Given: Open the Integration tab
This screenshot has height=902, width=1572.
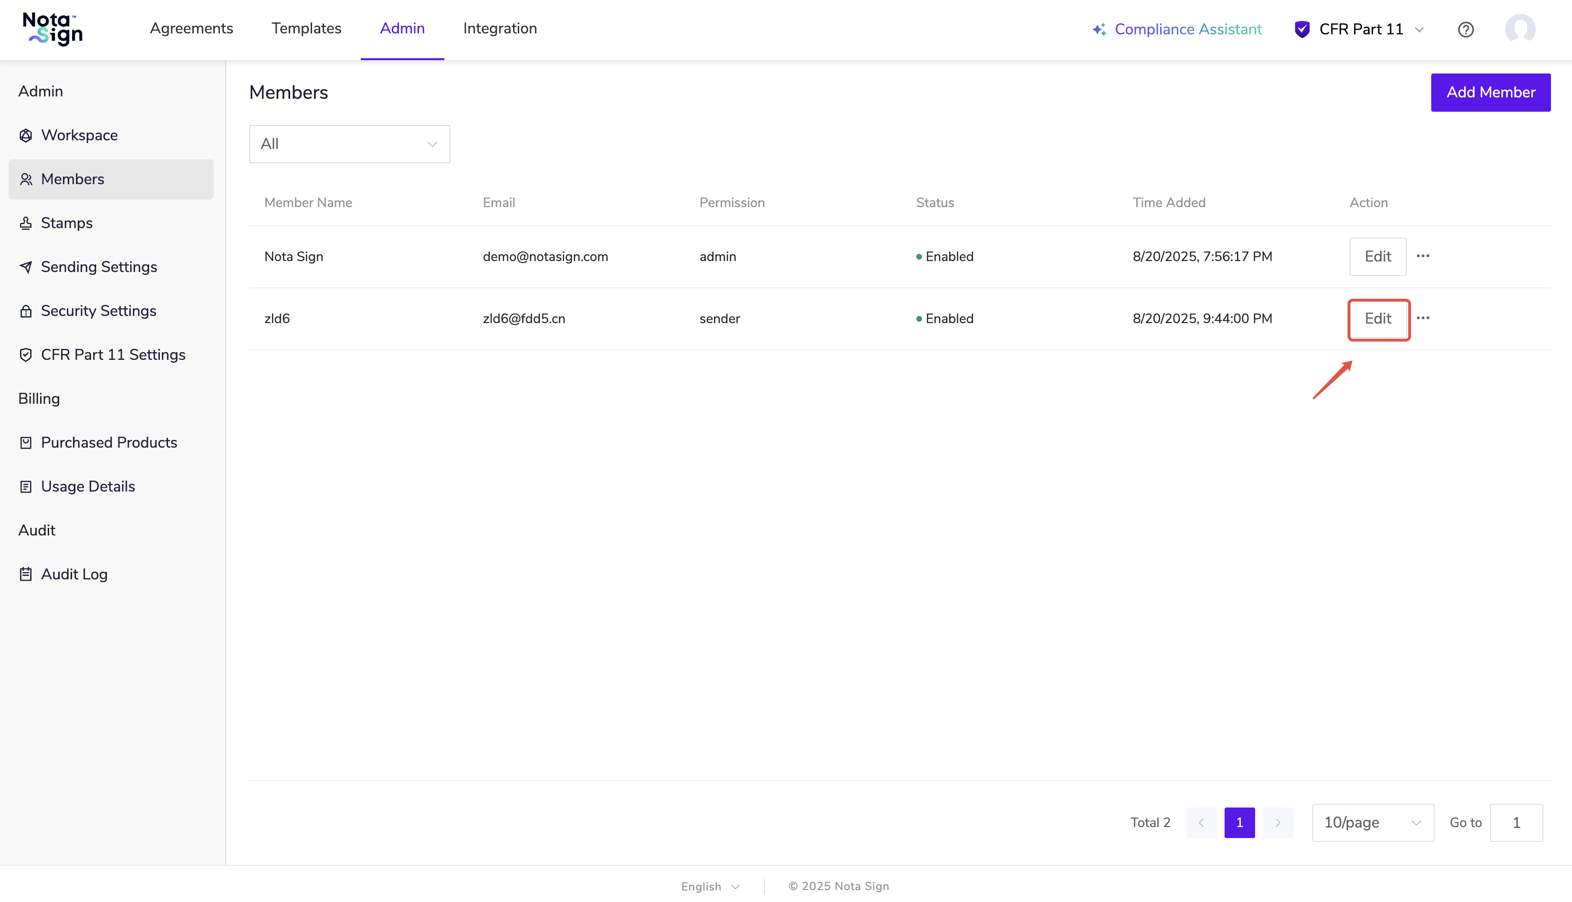Looking at the screenshot, I should [x=500, y=29].
